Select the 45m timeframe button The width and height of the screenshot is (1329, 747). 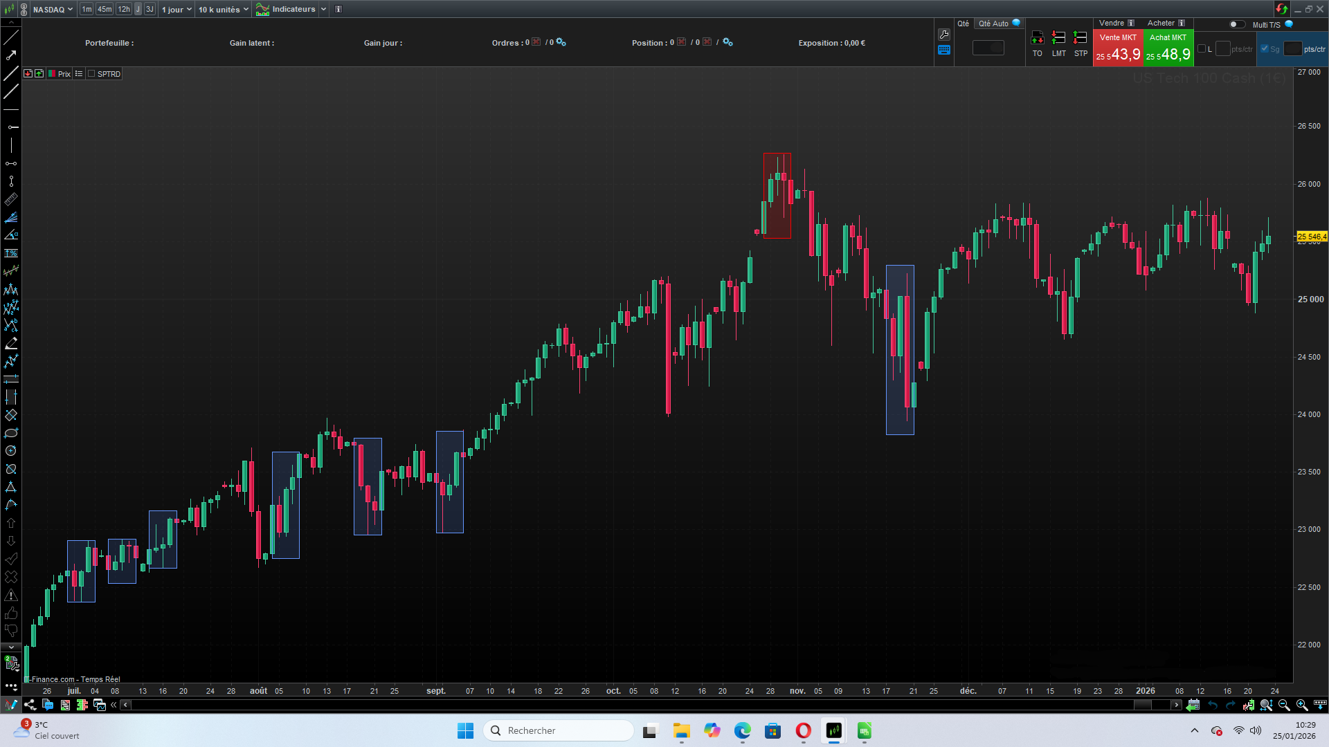[x=105, y=10]
